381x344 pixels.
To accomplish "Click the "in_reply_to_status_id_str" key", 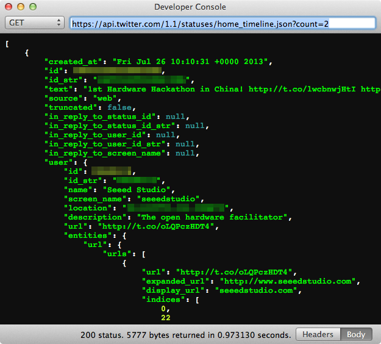I will click(x=110, y=126).
